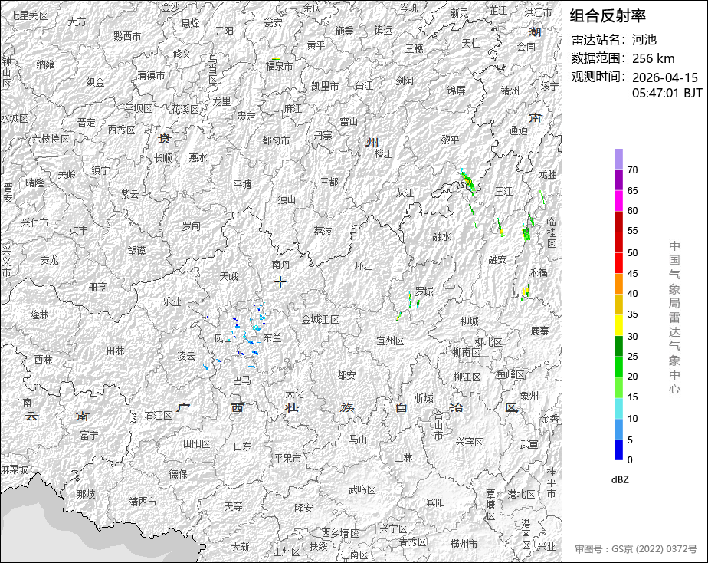The image size is (708, 563).
Task: Click the dark blue swatch between 0 and 5
Action: [618, 450]
